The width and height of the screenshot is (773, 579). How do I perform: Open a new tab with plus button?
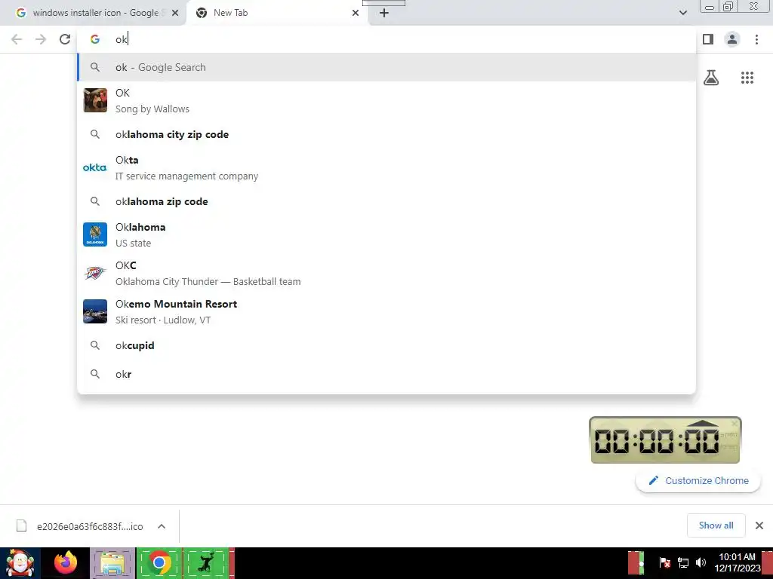[384, 13]
